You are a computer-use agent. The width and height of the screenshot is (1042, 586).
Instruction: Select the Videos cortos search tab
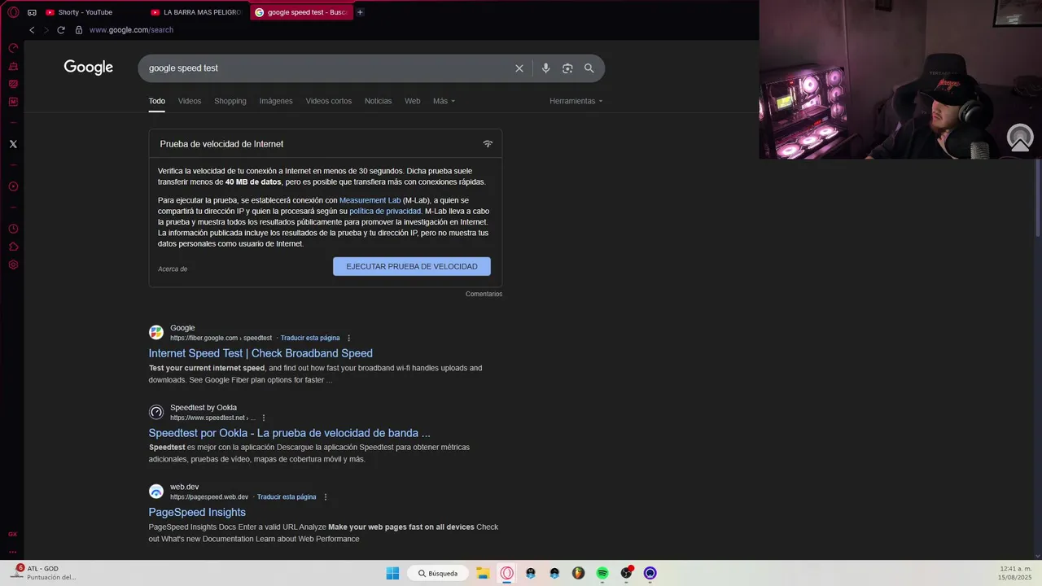[329, 101]
